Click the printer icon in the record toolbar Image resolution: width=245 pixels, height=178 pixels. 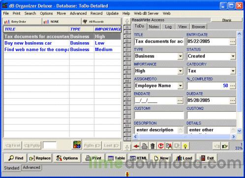click(x=144, y=146)
